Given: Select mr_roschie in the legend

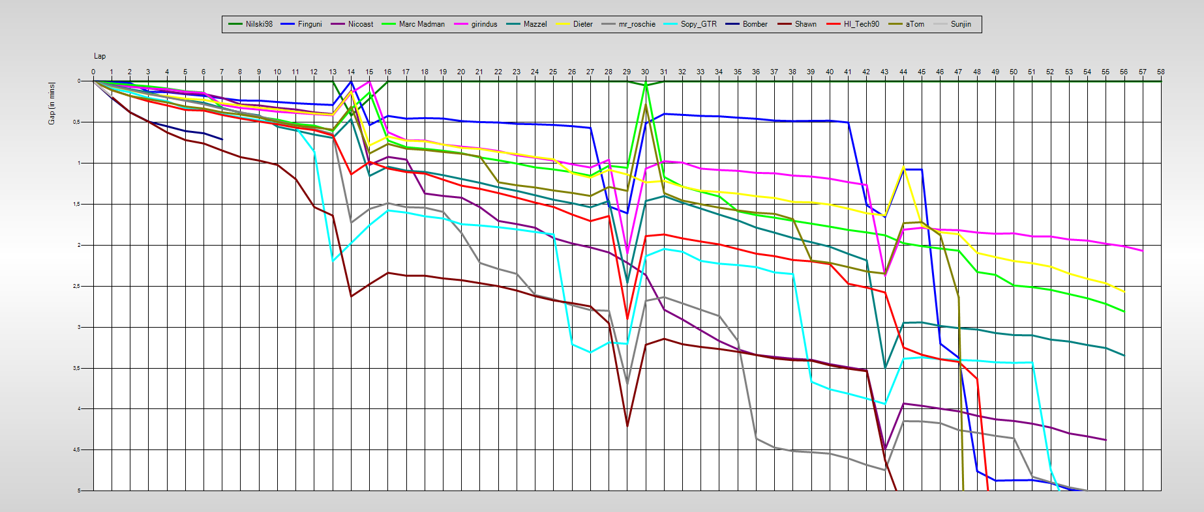Looking at the screenshot, I should pos(637,24).
